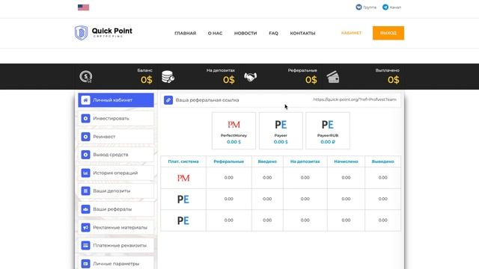
Task: Click the PE logo in the table's third row
Action: pos(183,220)
